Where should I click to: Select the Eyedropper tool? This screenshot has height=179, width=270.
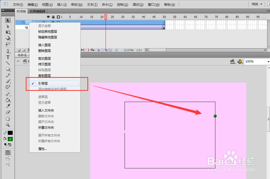pyautogui.click(x=8, y=106)
